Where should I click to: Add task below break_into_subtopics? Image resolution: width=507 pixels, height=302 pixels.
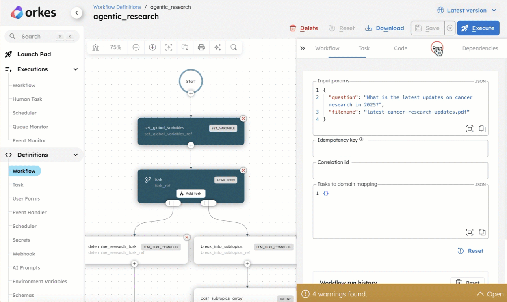coord(247,264)
